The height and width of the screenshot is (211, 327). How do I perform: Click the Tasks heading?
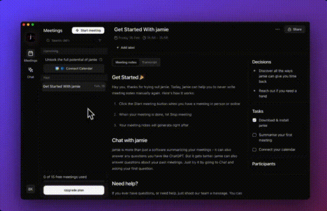[x=258, y=111]
